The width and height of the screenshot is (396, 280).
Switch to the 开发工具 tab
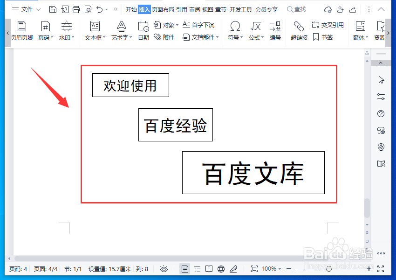coord(240,9)
